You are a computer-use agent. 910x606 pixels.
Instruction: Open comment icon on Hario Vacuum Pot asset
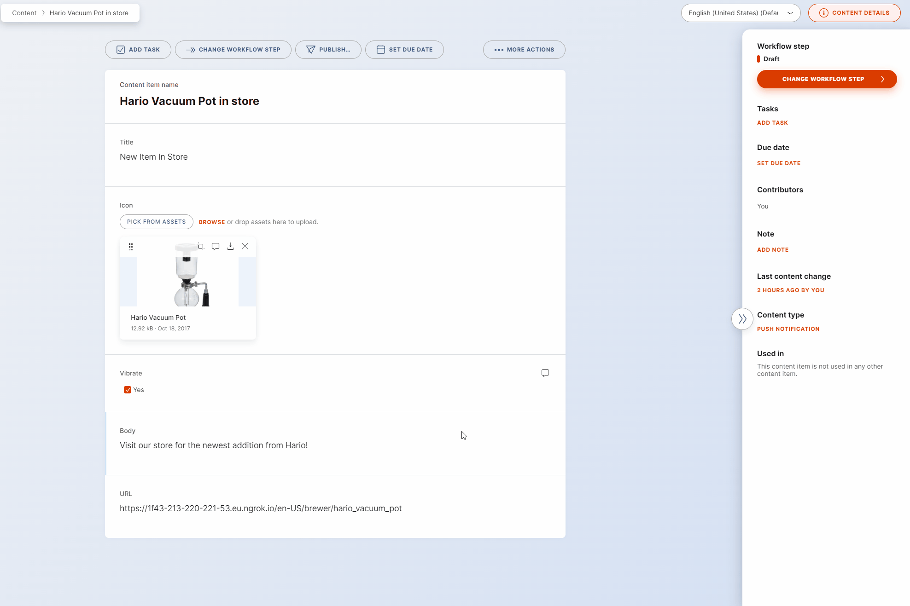pos(216,246)
